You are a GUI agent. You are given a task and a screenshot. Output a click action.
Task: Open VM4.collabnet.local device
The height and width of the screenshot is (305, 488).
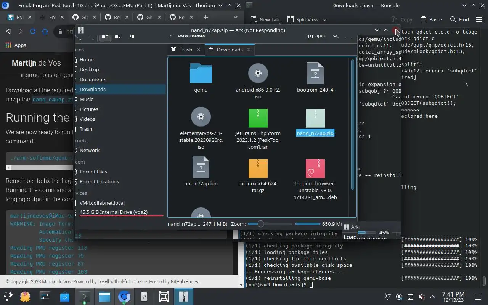120,203
